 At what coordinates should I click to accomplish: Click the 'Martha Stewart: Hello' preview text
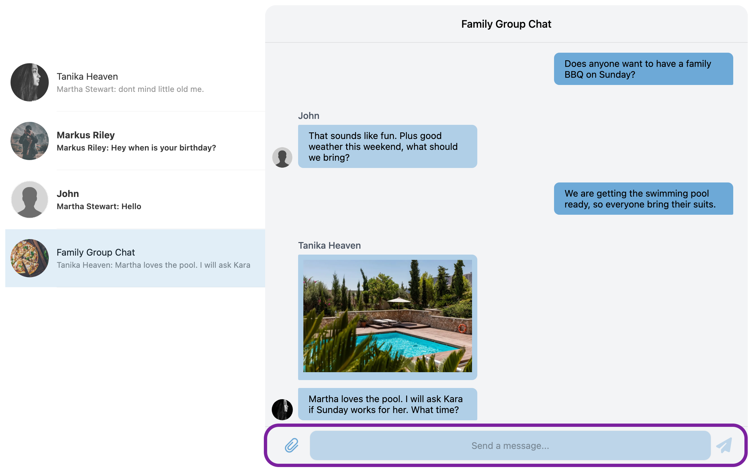coord(99,207)
